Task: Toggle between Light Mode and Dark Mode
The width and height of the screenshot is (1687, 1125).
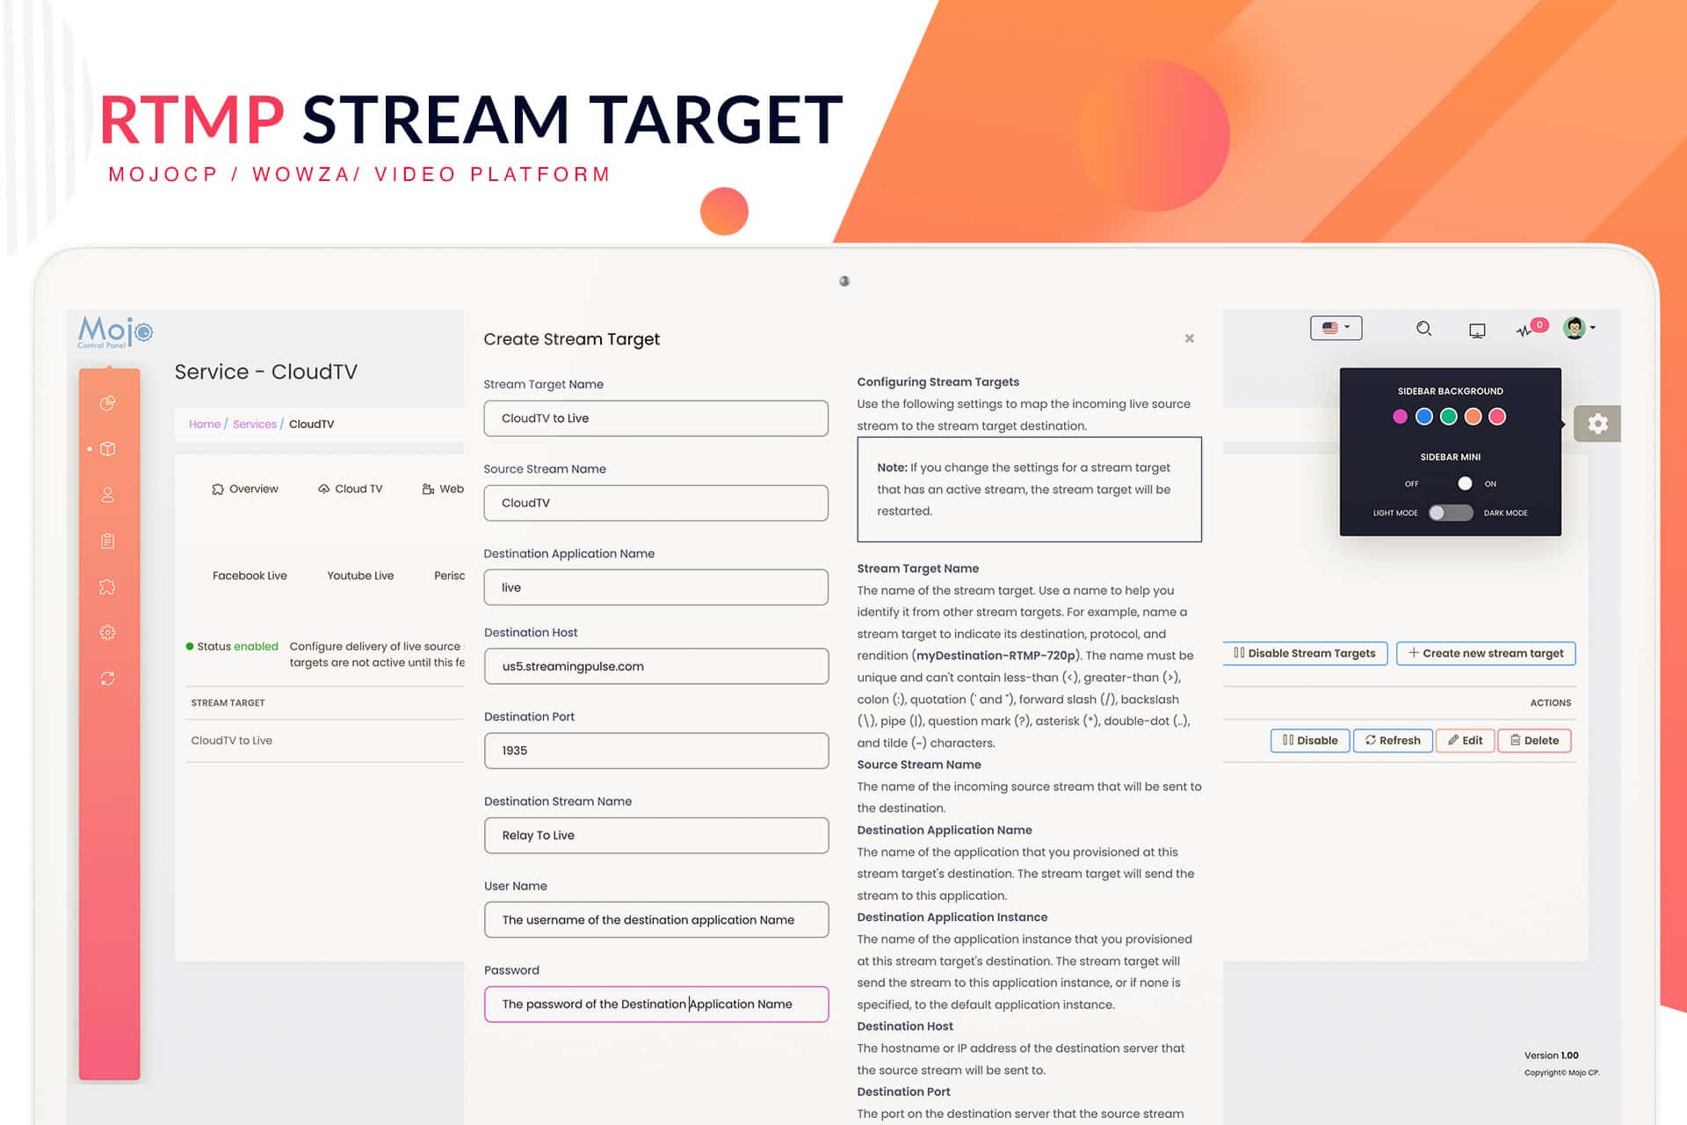Action: [x=1451, y=512]
